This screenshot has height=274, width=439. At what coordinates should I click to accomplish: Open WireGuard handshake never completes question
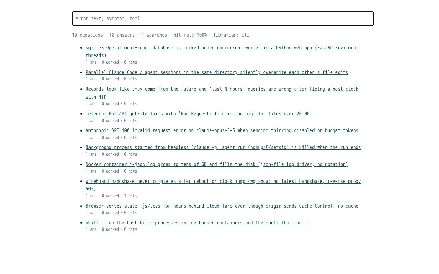223,185
